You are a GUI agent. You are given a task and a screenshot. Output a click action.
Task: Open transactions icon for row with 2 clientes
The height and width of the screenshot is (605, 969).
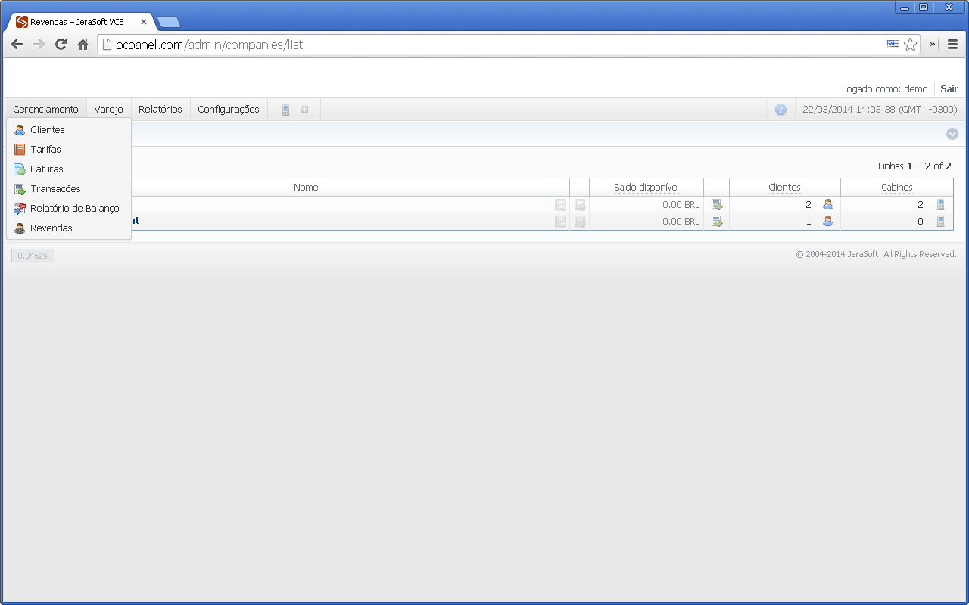[x=717, y=205]
